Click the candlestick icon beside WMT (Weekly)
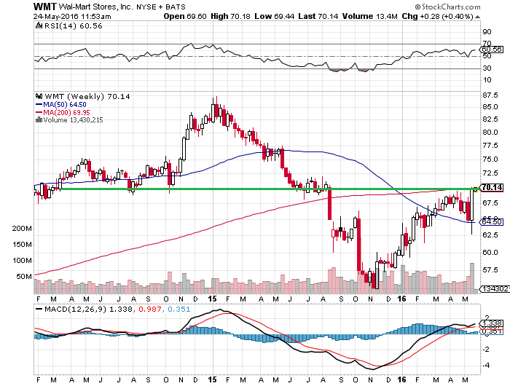 coord(39,96)
